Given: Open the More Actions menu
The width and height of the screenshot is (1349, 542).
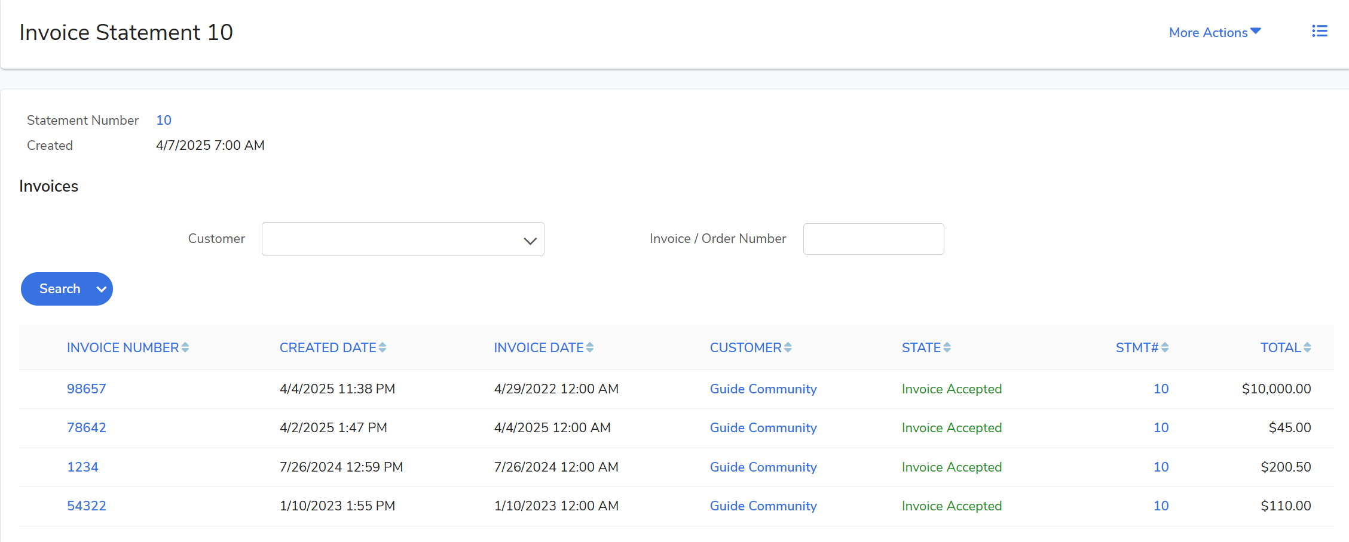Looking at the screenshot, I should [x=1215, y=32].
